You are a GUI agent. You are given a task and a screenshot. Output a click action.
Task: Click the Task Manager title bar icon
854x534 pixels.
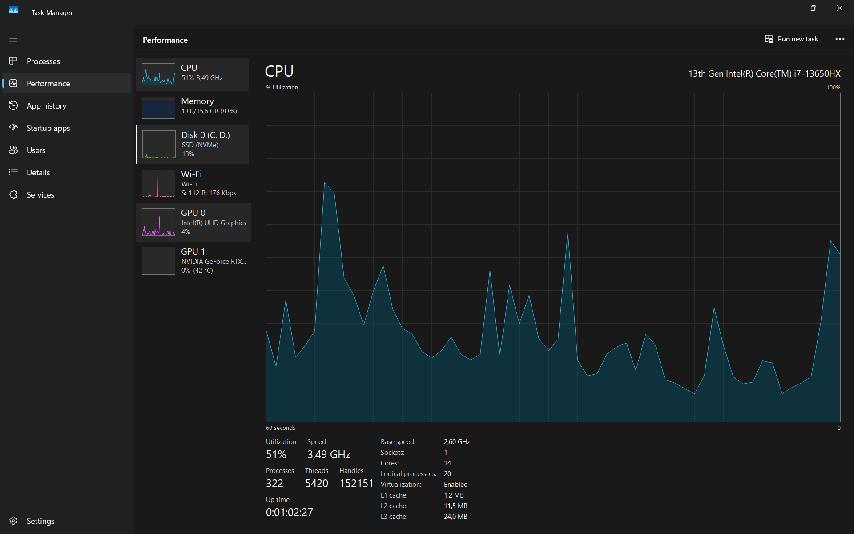click(x=13, y=10)
